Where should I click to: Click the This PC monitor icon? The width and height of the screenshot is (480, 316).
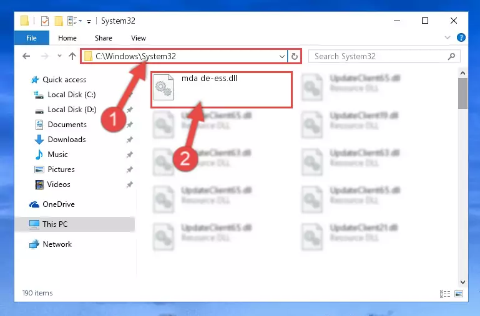tap(34, 224)
